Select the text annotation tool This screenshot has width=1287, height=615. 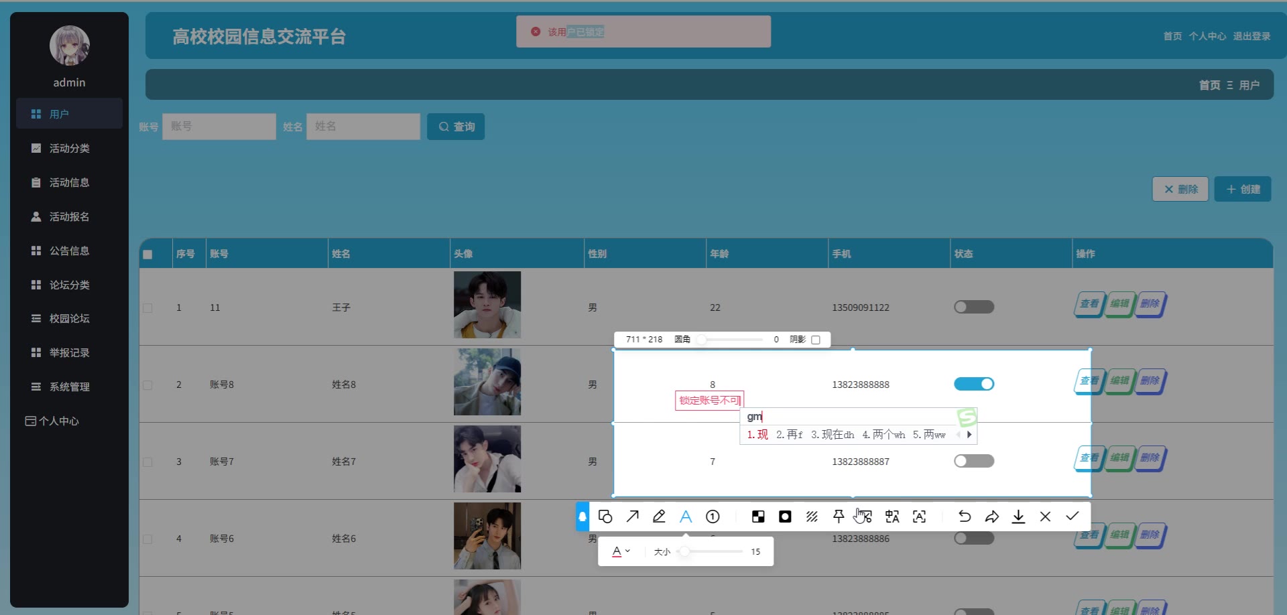pyautogui.click(x=686, y=517)
